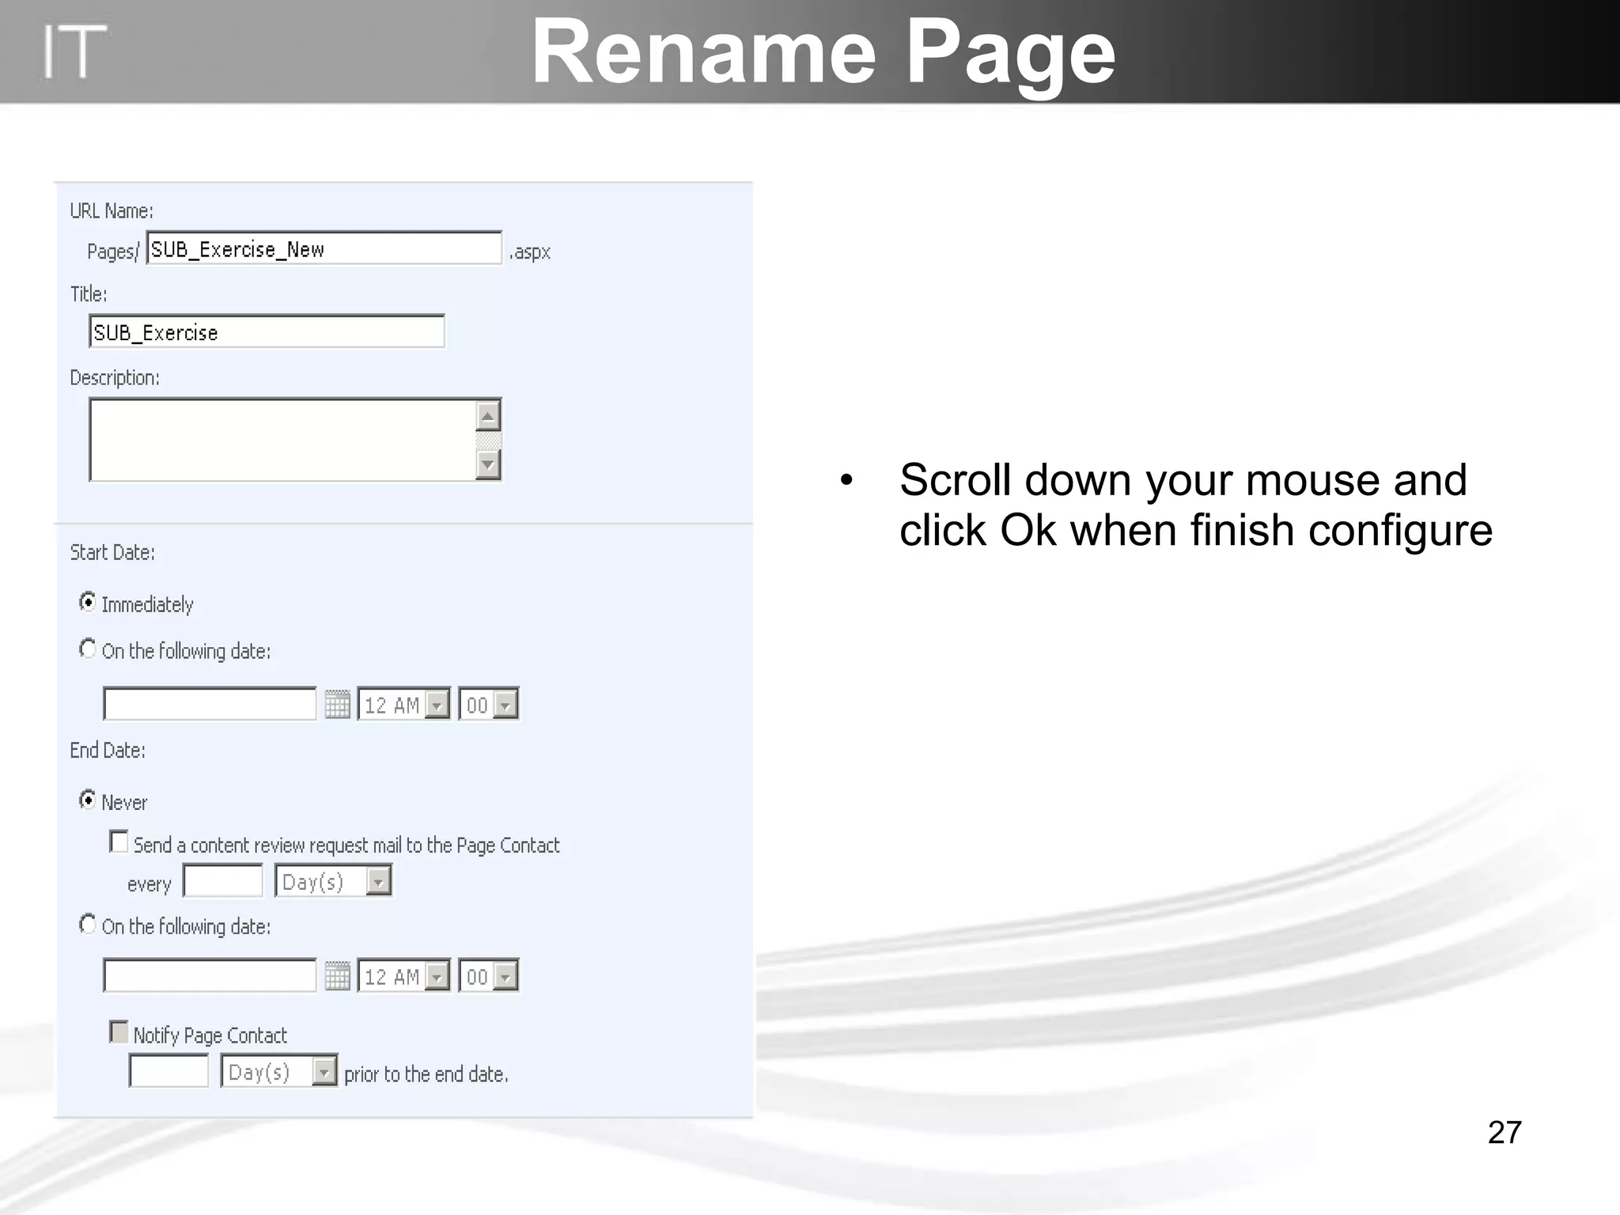Open the Start Date calendar picker icon
This screenshot has width=1620, height=1215.
338,704
